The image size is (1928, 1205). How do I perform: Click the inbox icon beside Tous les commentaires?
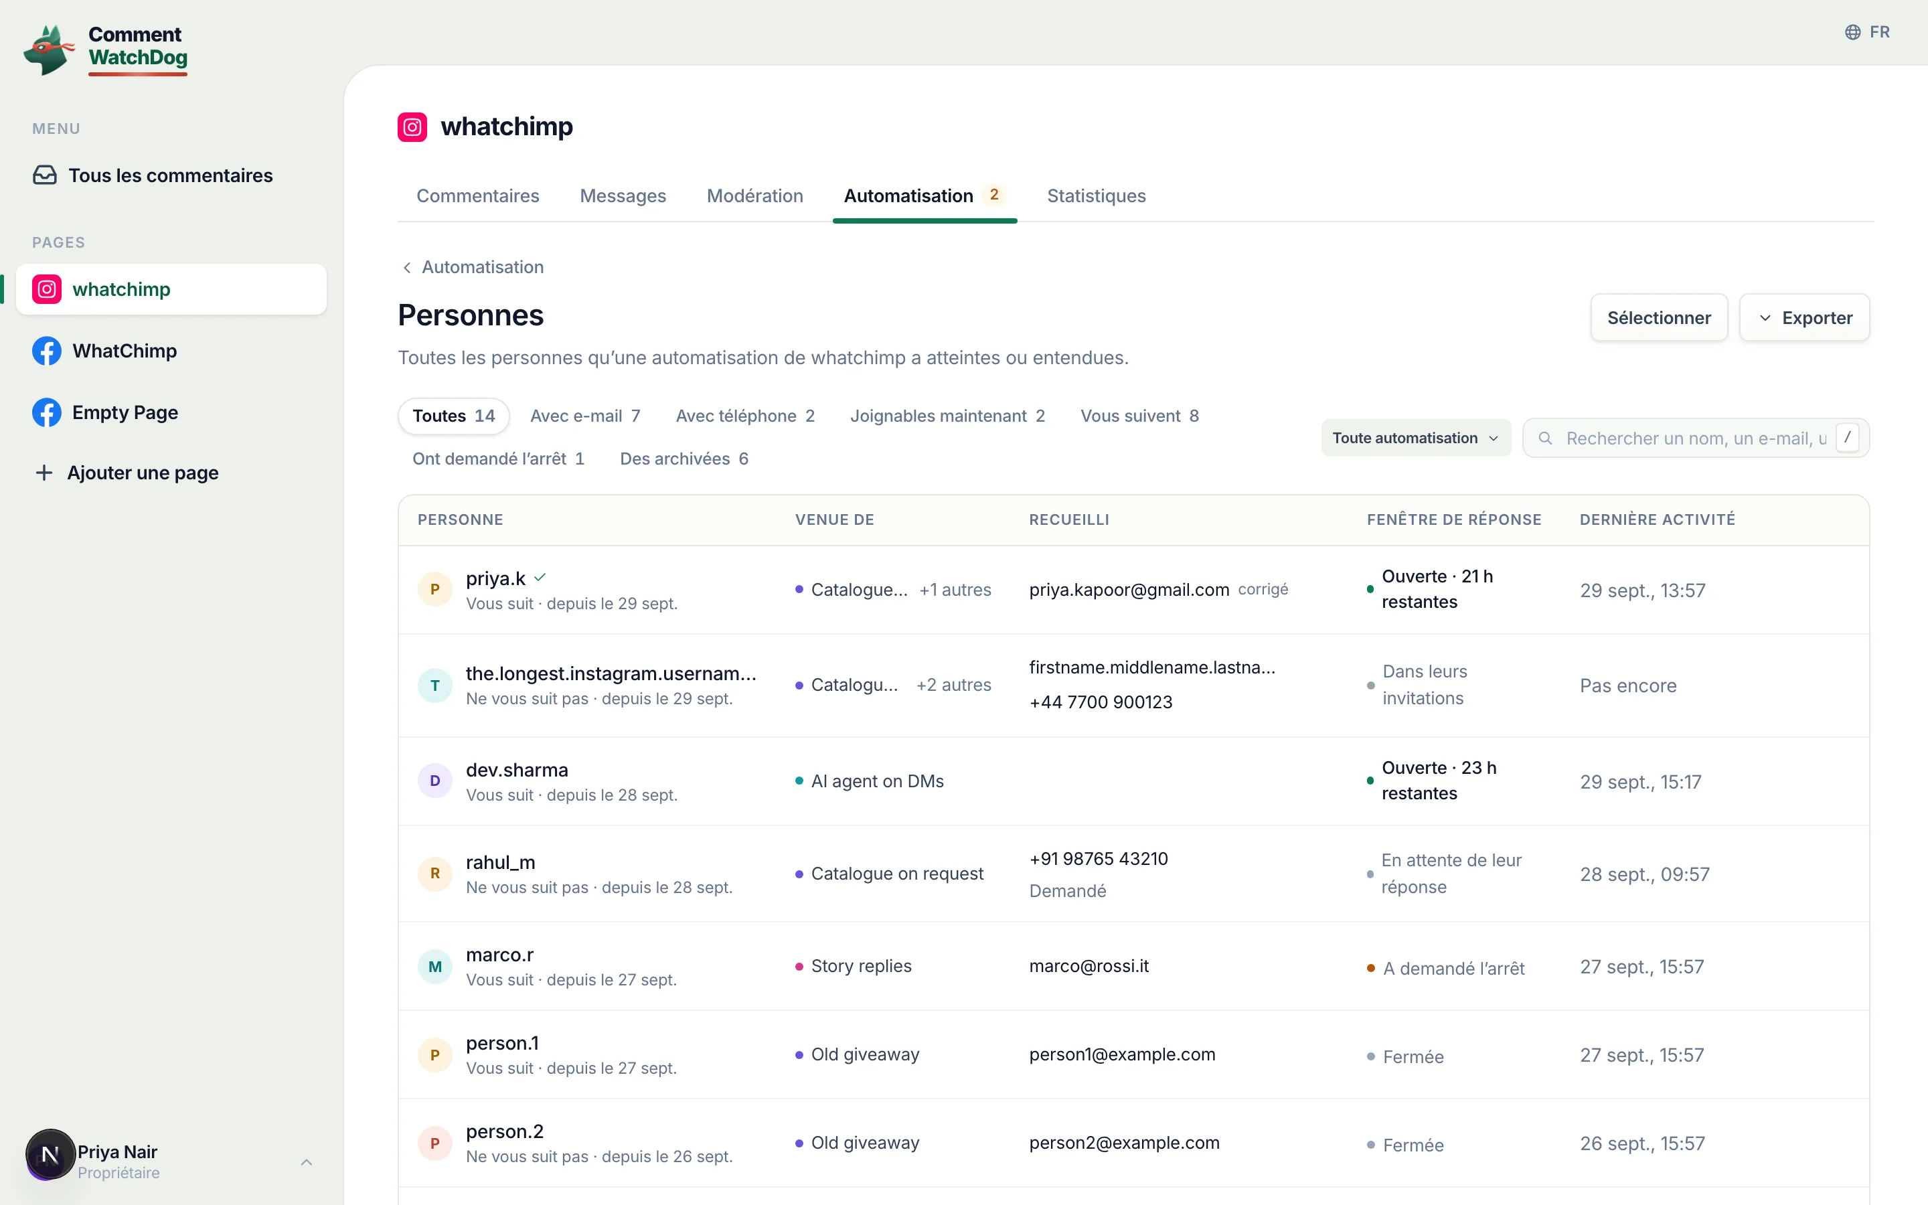click(45, 175)
